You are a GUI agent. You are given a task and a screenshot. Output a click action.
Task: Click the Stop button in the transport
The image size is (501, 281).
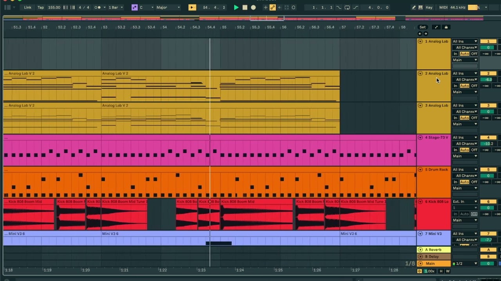(245, 7)
